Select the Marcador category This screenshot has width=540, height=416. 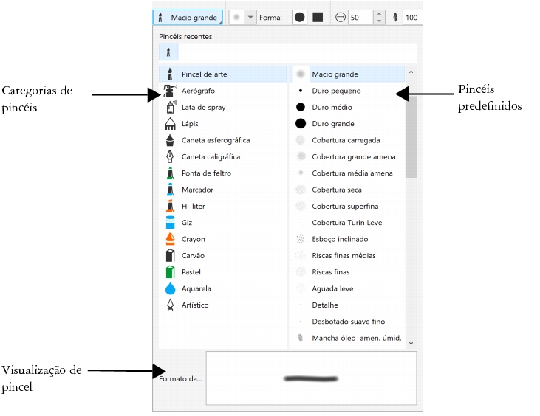(197, 190)
